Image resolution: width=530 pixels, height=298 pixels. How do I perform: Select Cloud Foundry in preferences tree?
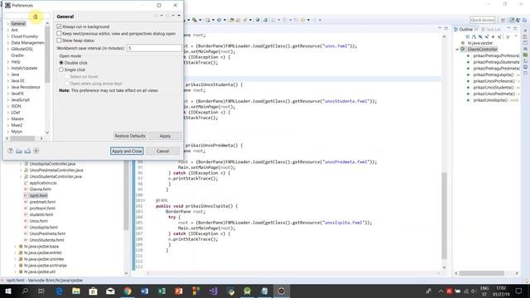pos(24,36)
